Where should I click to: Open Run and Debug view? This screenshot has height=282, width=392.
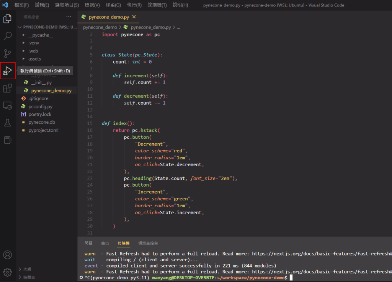click(7, 71)
